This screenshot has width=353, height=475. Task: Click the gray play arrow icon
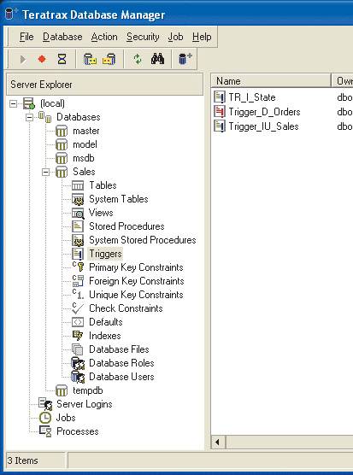point(23,60)
